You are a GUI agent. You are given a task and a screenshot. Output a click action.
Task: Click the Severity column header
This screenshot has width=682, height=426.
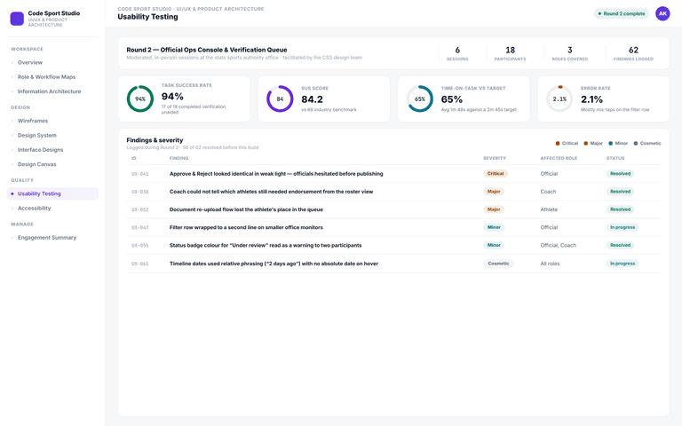[x=495, y=158]
